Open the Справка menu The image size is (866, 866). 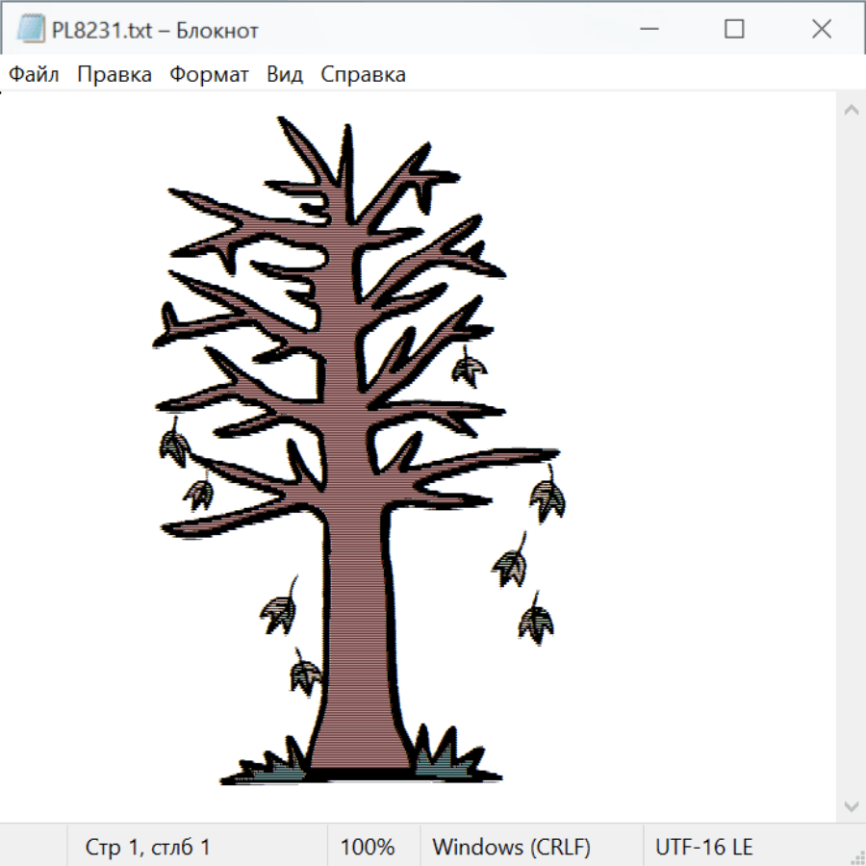click(363, 75)
